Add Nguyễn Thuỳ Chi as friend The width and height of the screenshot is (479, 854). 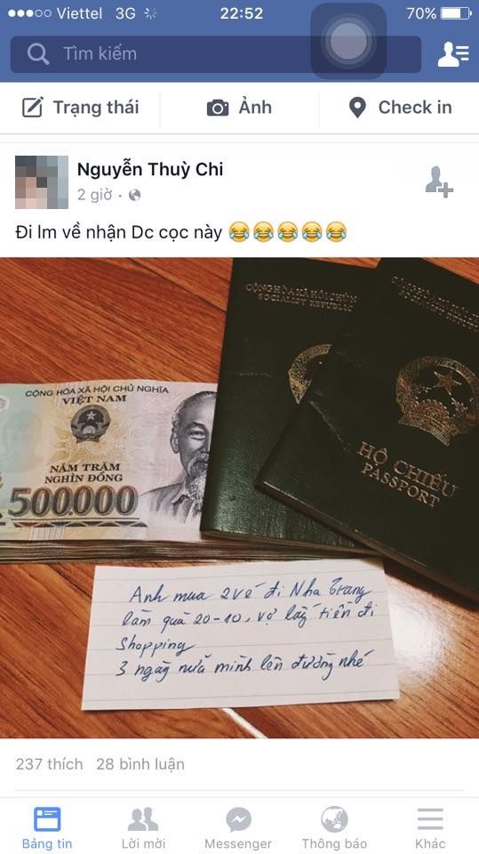pyautogui.click(x=439, y=181)
